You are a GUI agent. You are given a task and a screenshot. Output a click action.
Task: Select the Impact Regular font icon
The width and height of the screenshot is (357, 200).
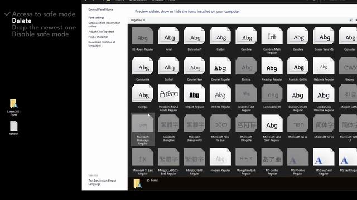195,93
